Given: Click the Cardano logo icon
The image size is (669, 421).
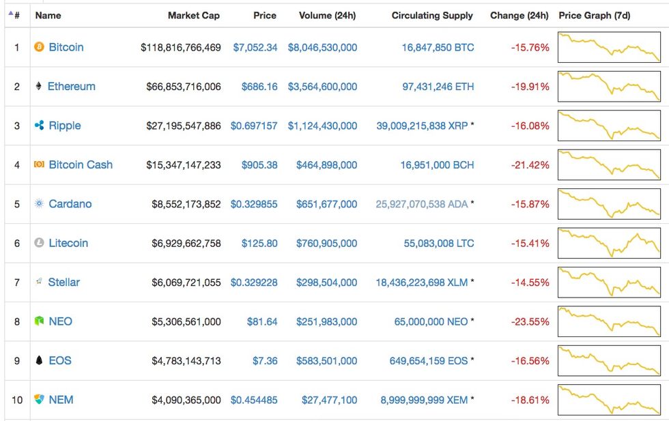Looking at the screenshot, I should 39,204.
